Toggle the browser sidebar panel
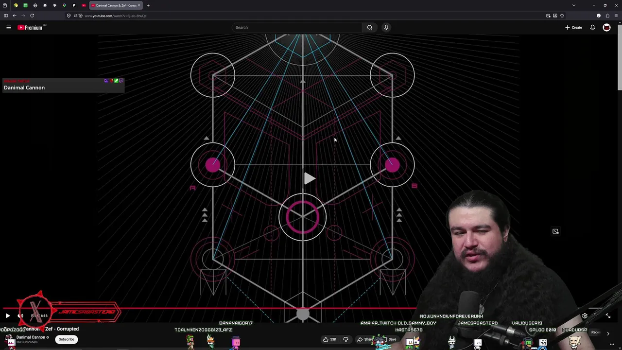The image size is (622, 350). pos(6,16)
